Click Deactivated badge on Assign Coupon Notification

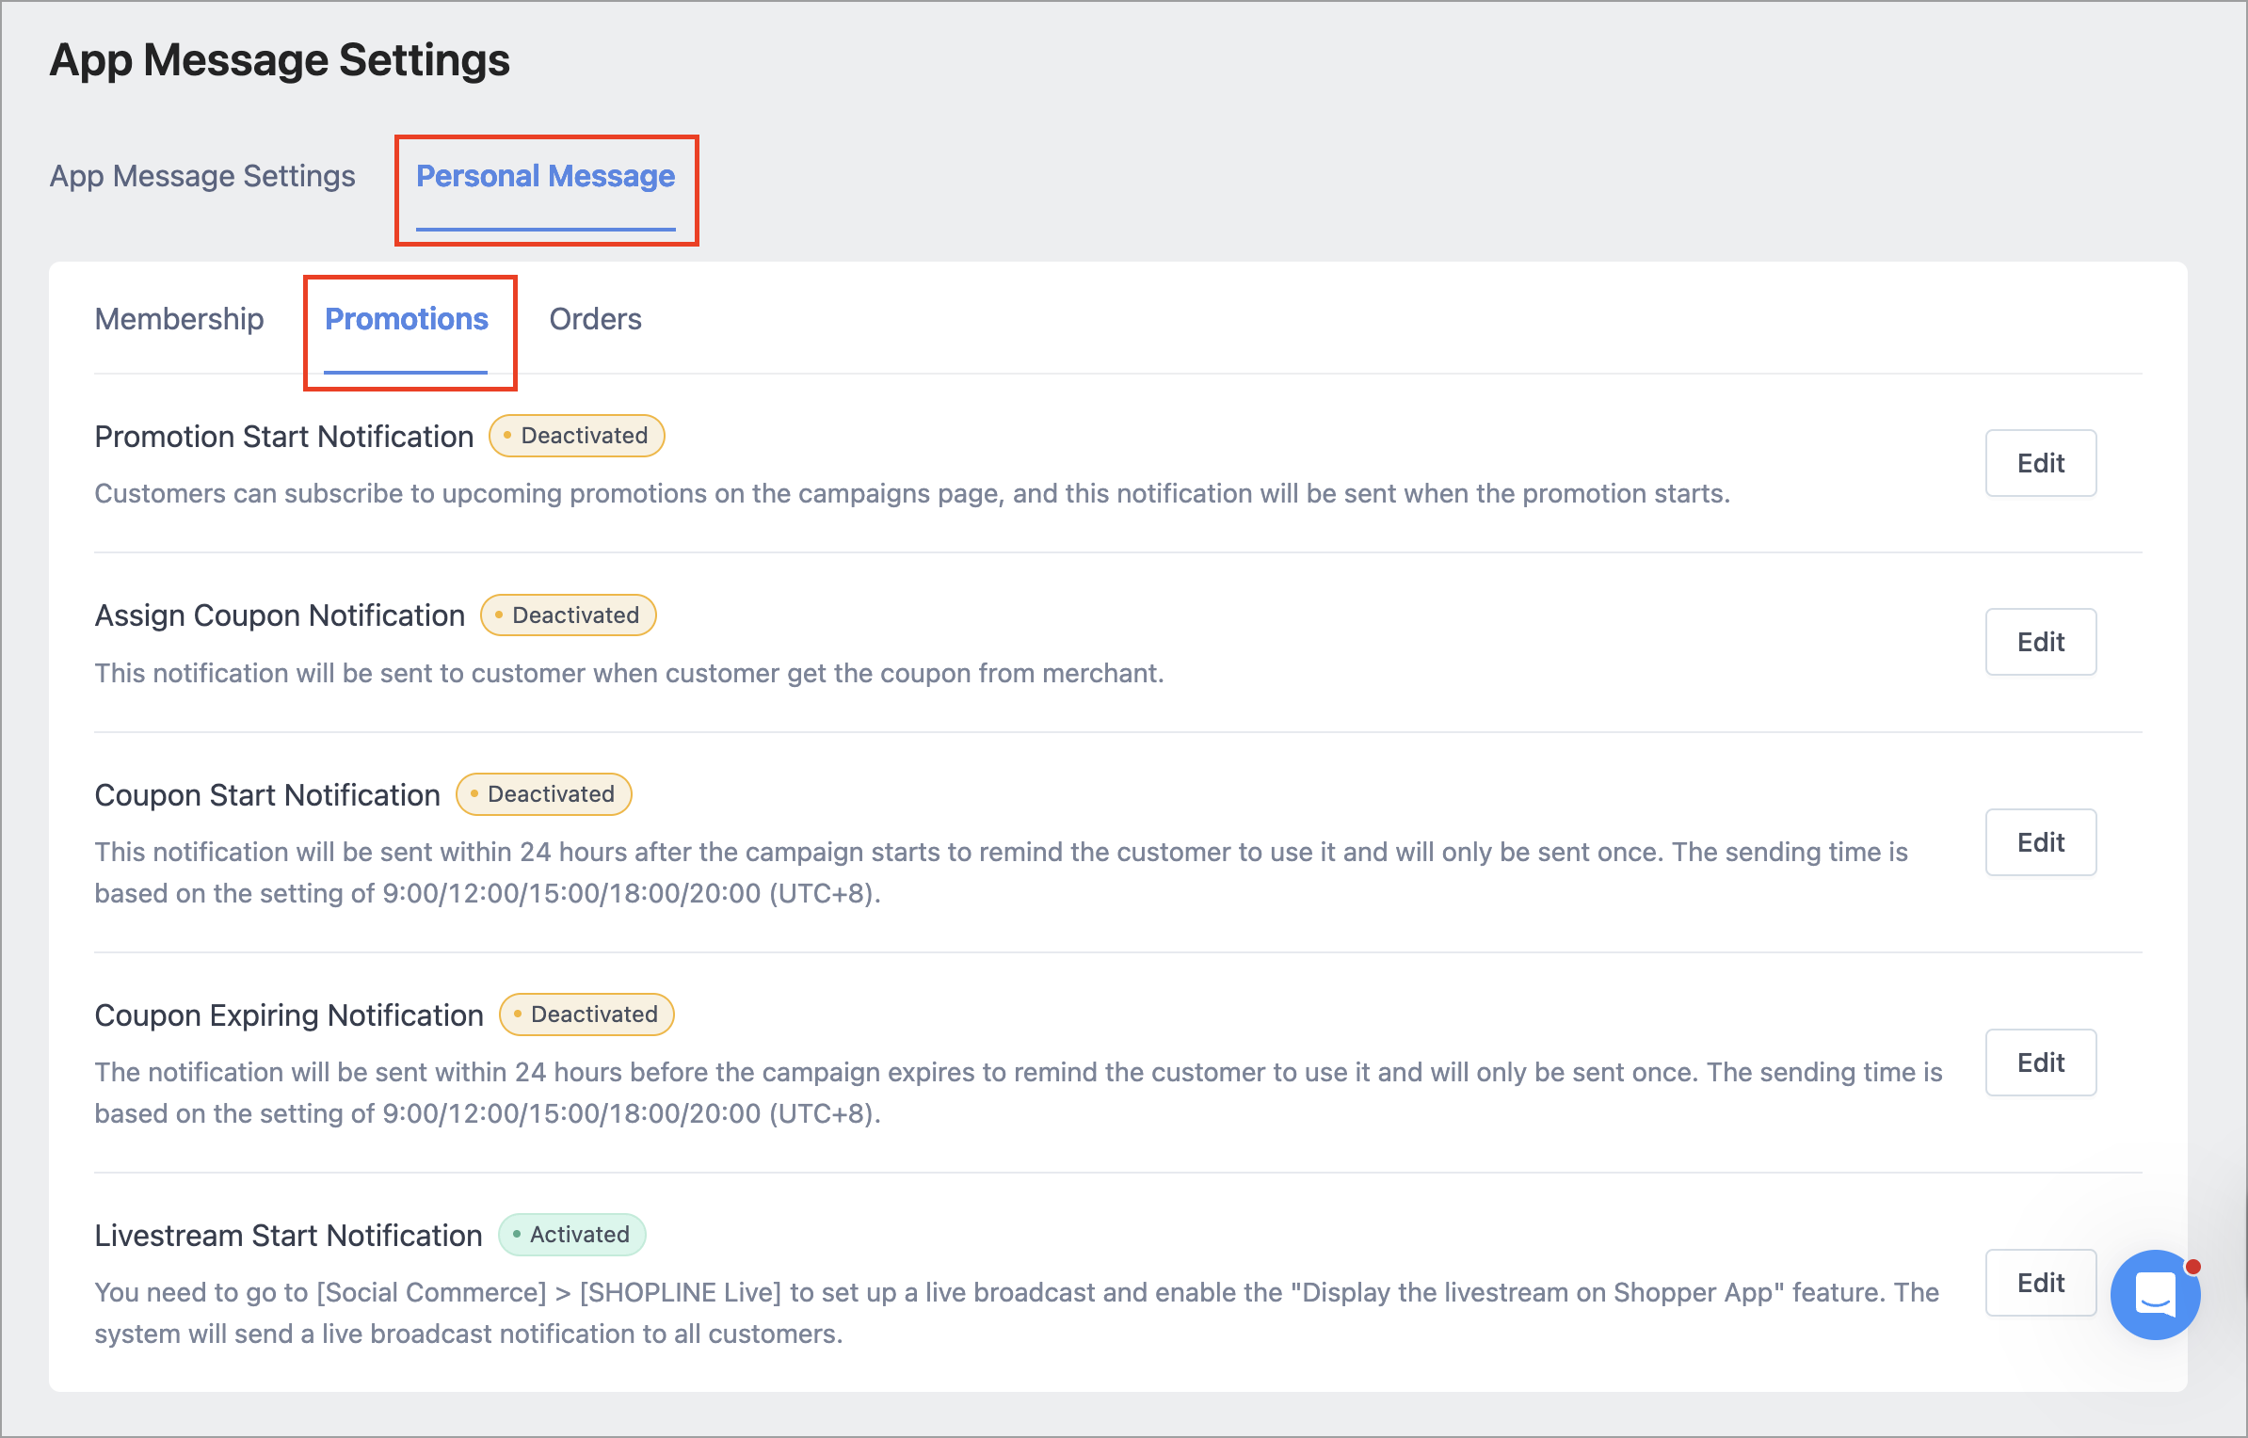[x=569, y=615]
